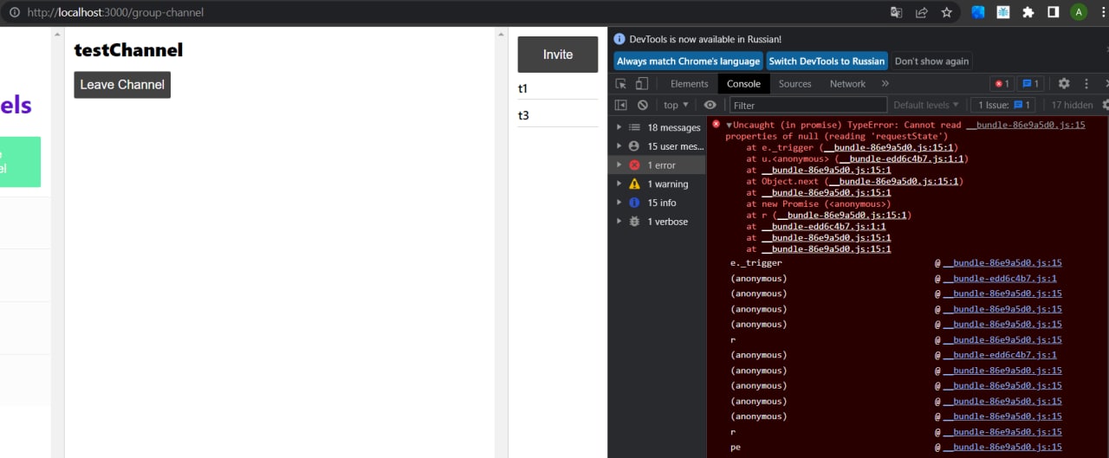Open Chrome Extensions puzzle menu

[x=1028, y=12]
